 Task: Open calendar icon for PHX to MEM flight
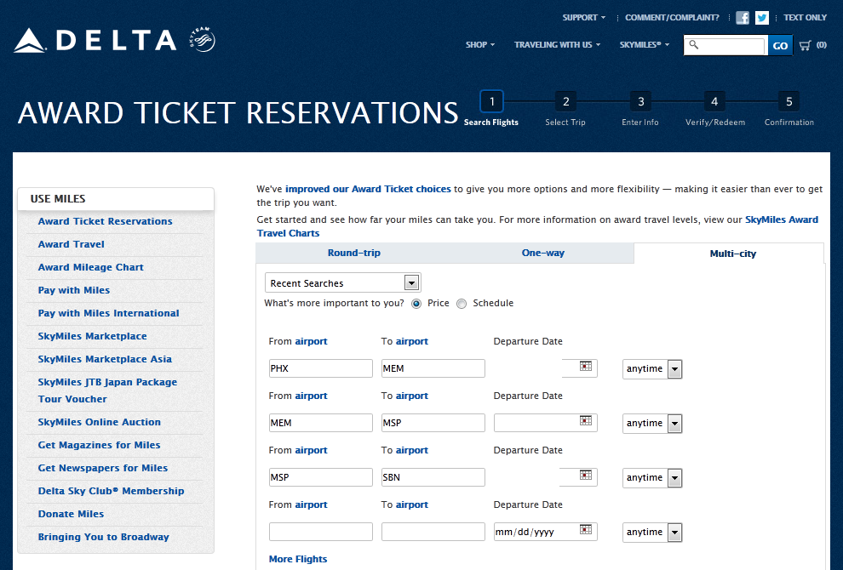[x=586, y=366]
